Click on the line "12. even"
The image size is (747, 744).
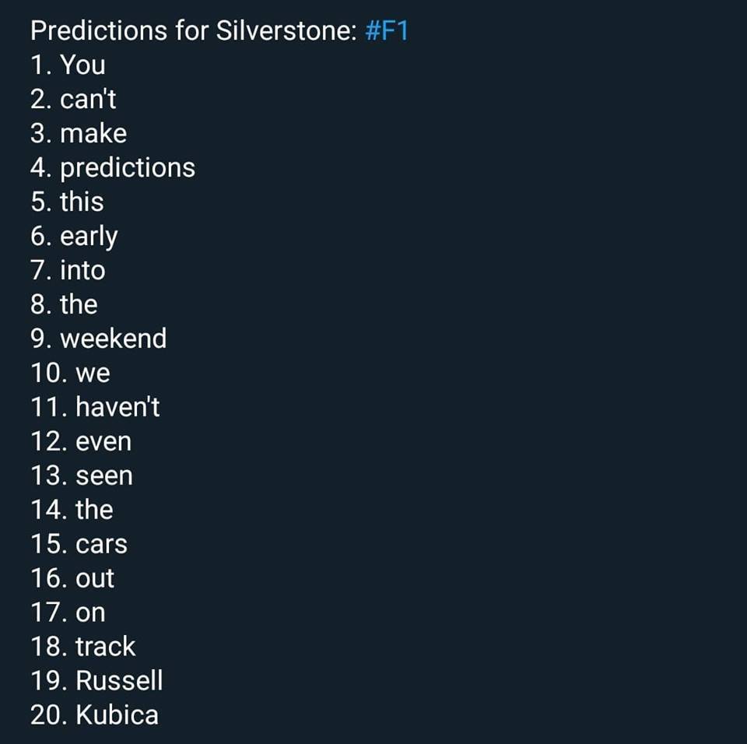click(81, 442)
